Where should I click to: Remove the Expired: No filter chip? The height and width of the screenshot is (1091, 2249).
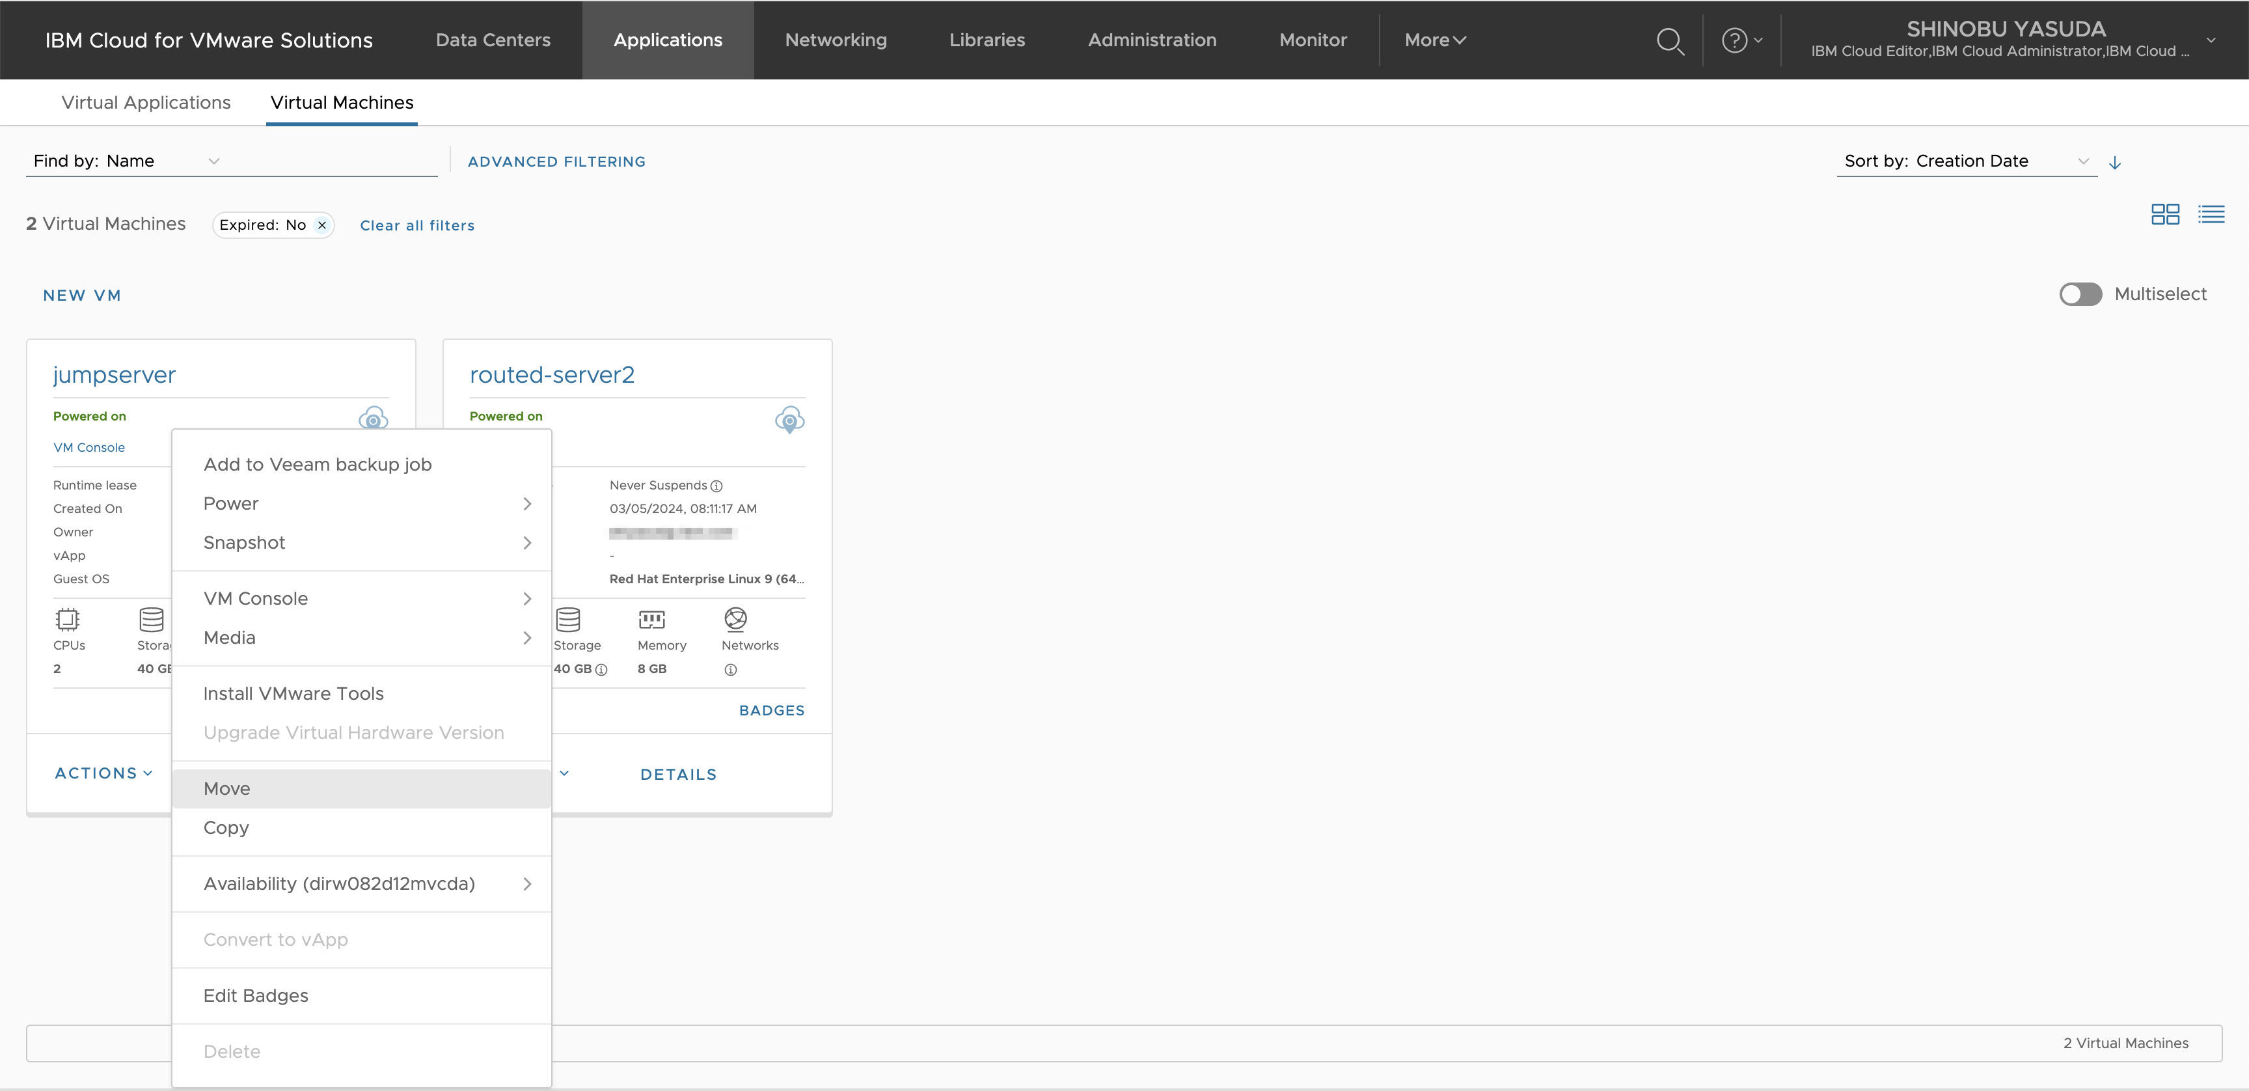point(322,225)
